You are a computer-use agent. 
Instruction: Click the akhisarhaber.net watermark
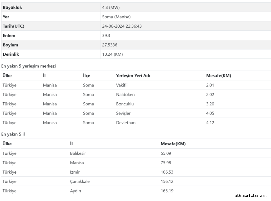click(251, 196)
